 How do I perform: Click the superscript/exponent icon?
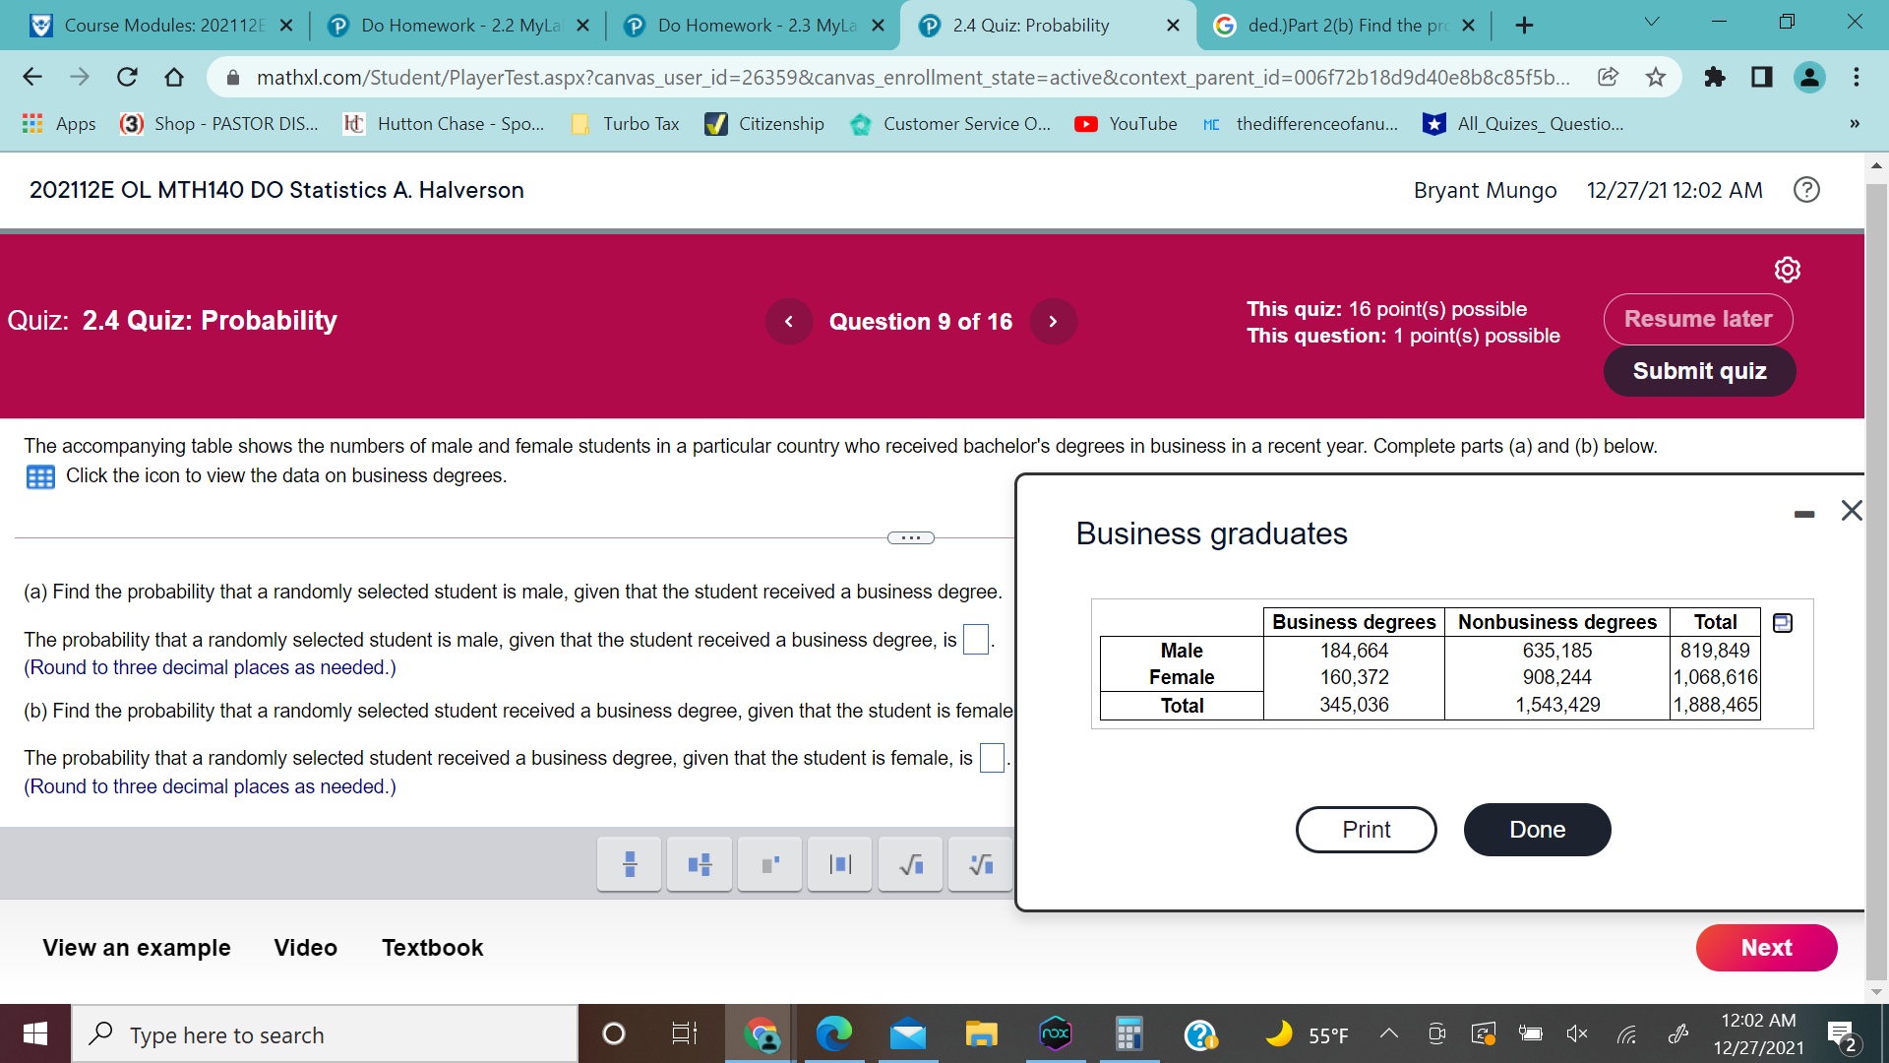769,864
